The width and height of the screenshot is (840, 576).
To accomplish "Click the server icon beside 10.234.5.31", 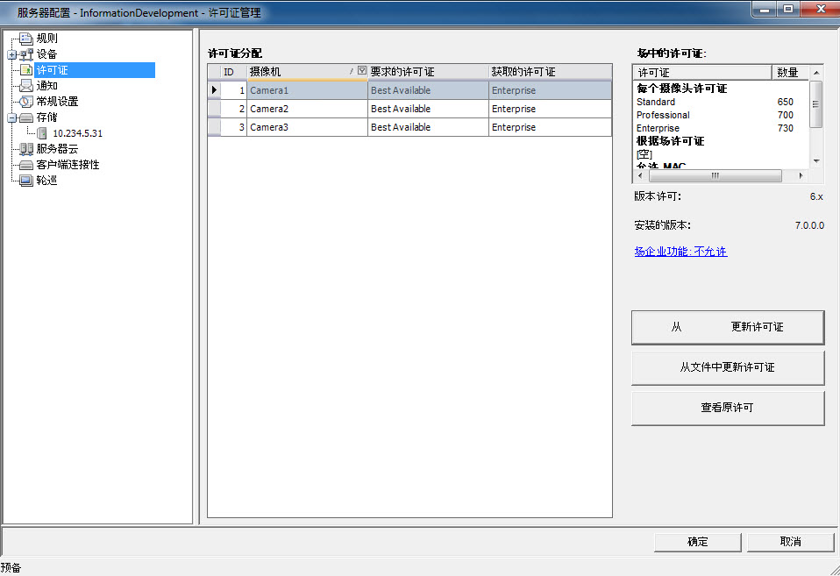I will [x=42, y=133].
